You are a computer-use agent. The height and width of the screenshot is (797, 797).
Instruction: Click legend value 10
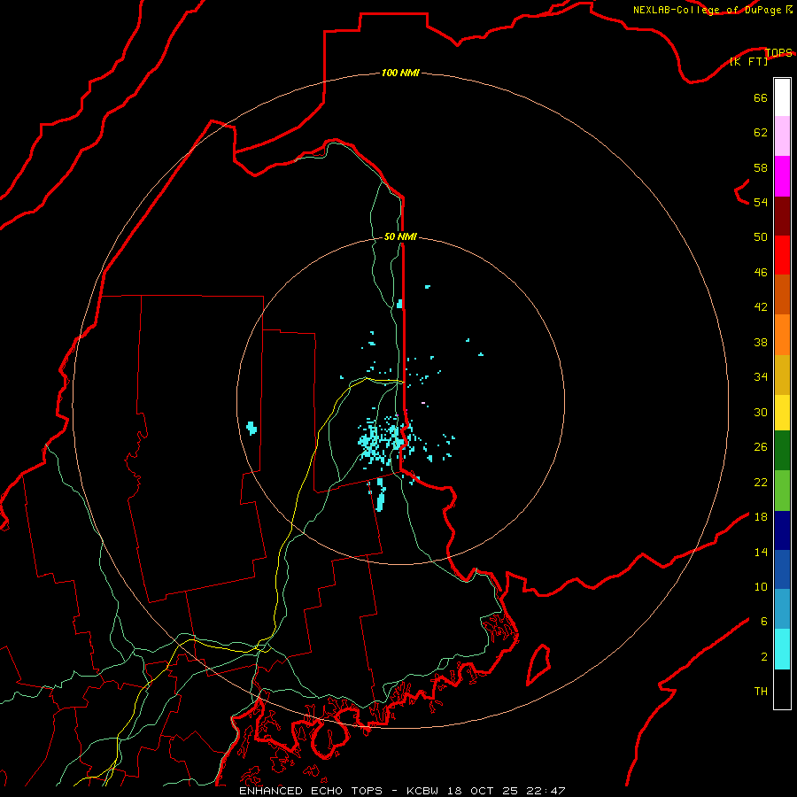pos(761,586)
